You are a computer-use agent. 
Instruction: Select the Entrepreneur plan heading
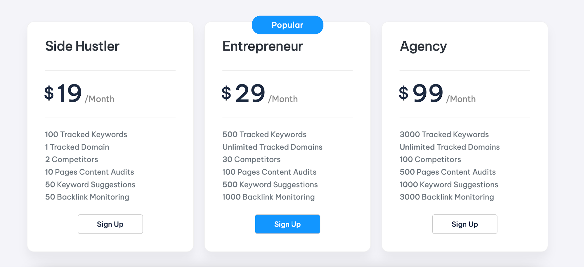[263, 46]
